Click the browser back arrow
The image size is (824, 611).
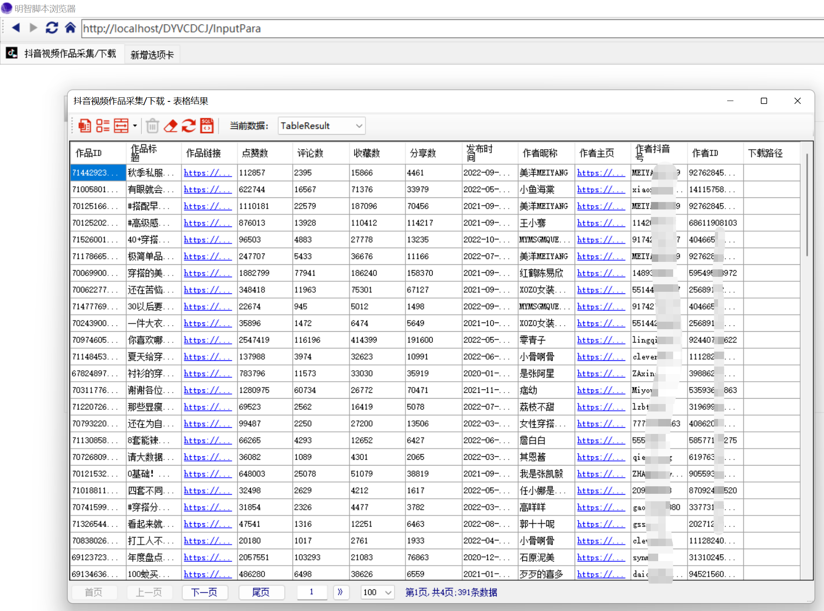pos(16,28)
